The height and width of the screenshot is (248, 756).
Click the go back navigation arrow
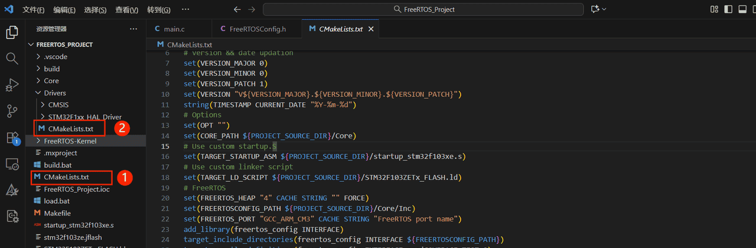(237, 9)
